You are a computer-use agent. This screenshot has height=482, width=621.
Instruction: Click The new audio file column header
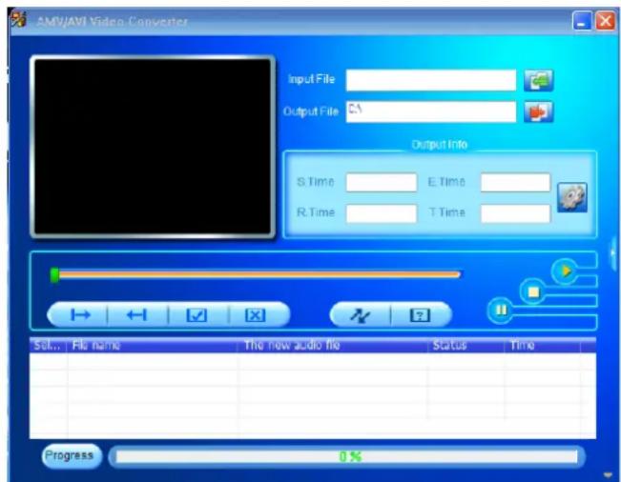tap(333, 345)
